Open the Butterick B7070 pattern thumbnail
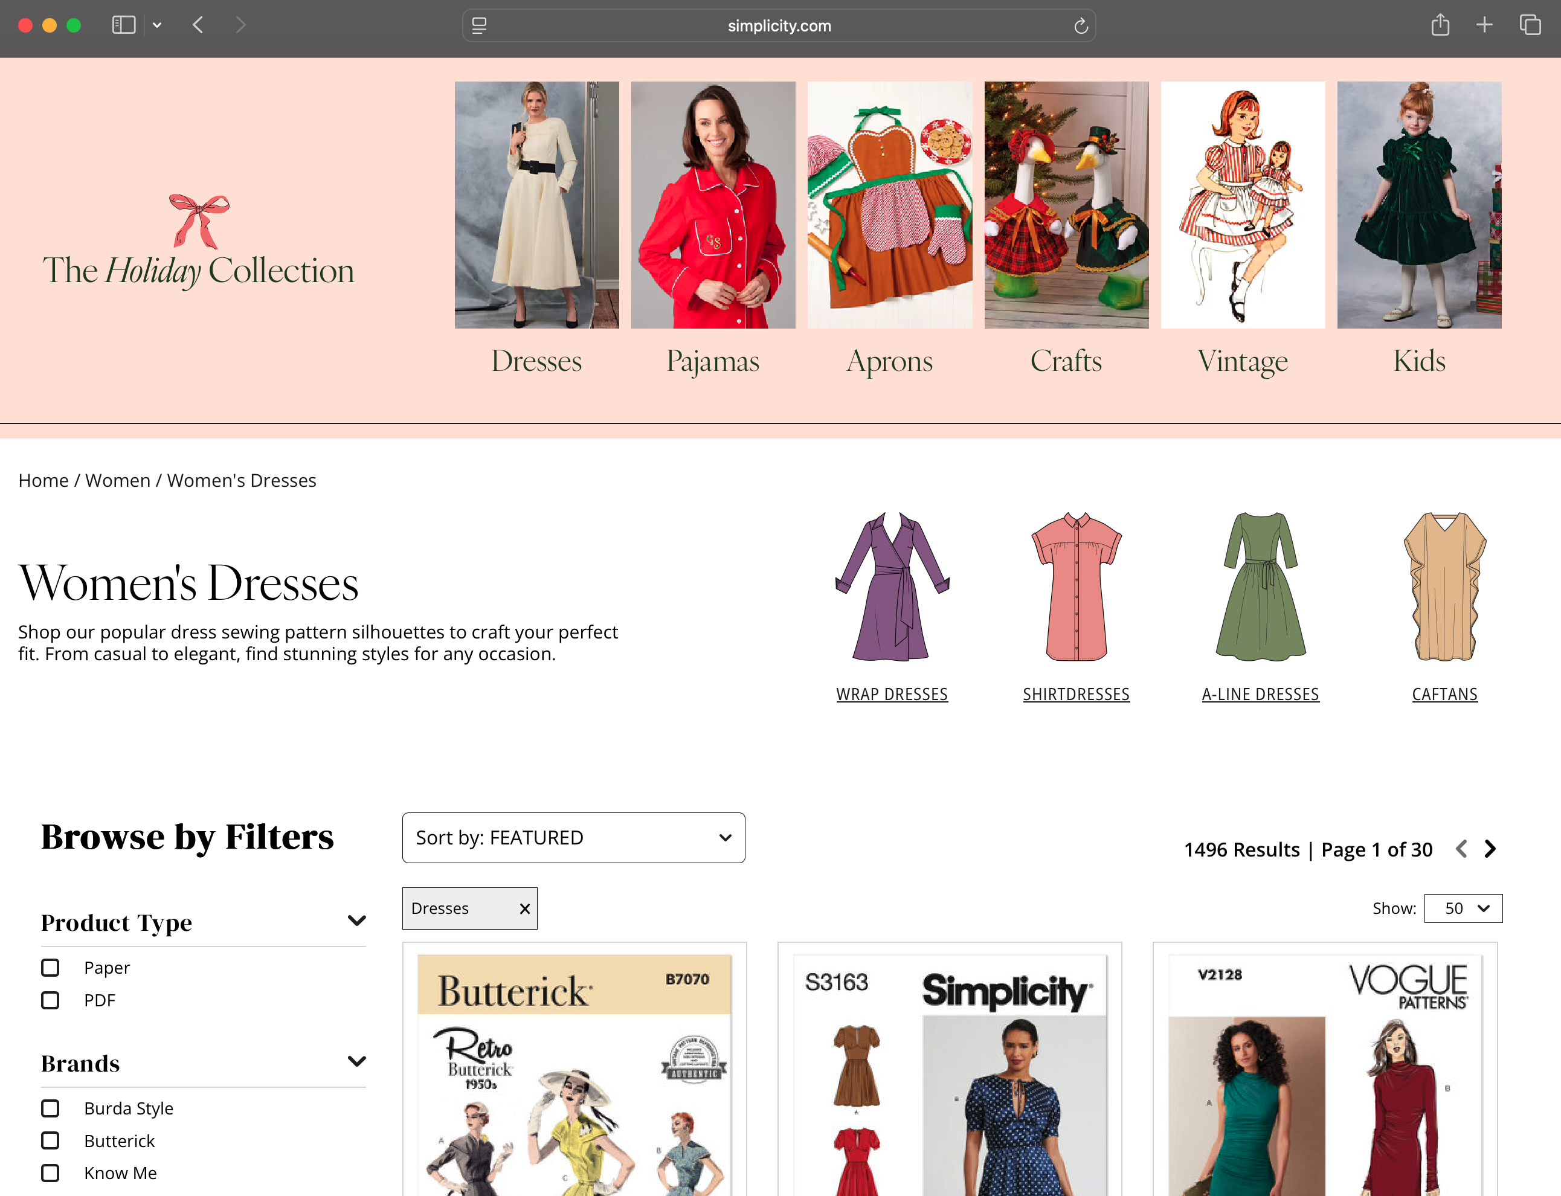 (x=574, y=1068)
